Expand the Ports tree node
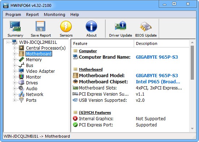The height and width of the screenshot is (142, 199). click(14, 100)
